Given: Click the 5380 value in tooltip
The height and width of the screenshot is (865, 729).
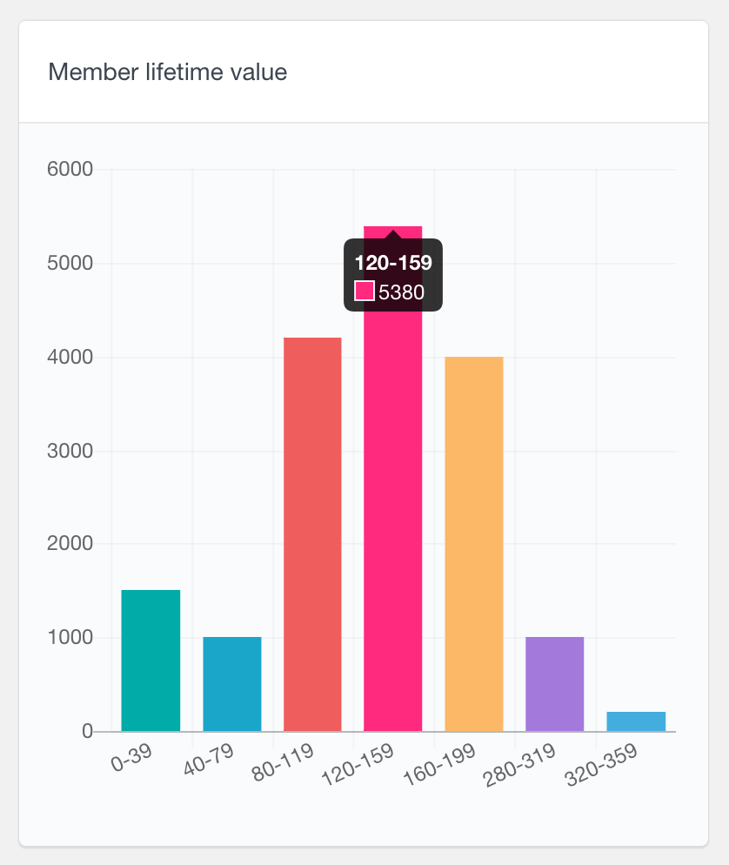Looking at the screenshot, I should 401,292.
